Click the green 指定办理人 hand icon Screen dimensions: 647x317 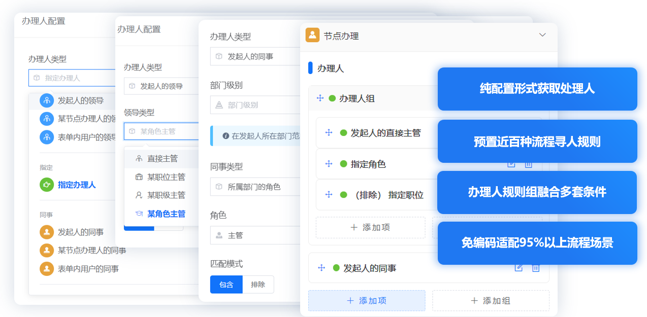click(x=47, y=185)
